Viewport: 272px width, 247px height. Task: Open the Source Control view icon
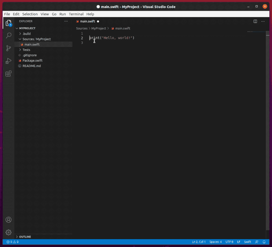(8, 48)
